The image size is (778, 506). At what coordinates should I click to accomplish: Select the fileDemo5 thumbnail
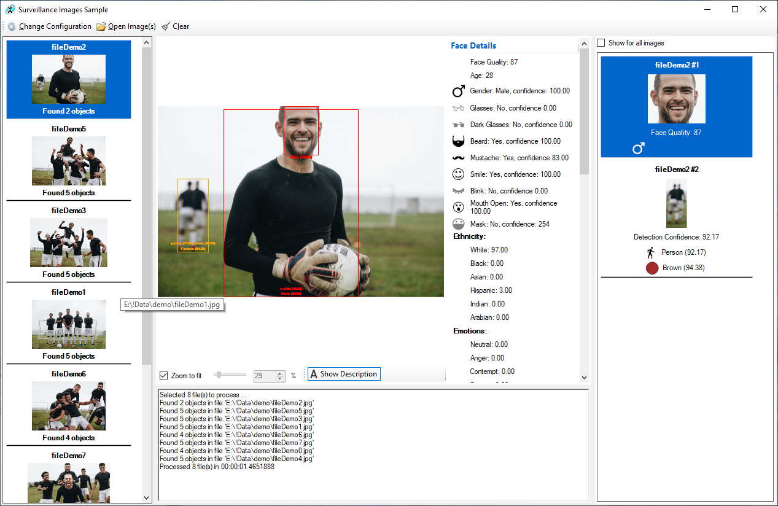tap(69, 161)
